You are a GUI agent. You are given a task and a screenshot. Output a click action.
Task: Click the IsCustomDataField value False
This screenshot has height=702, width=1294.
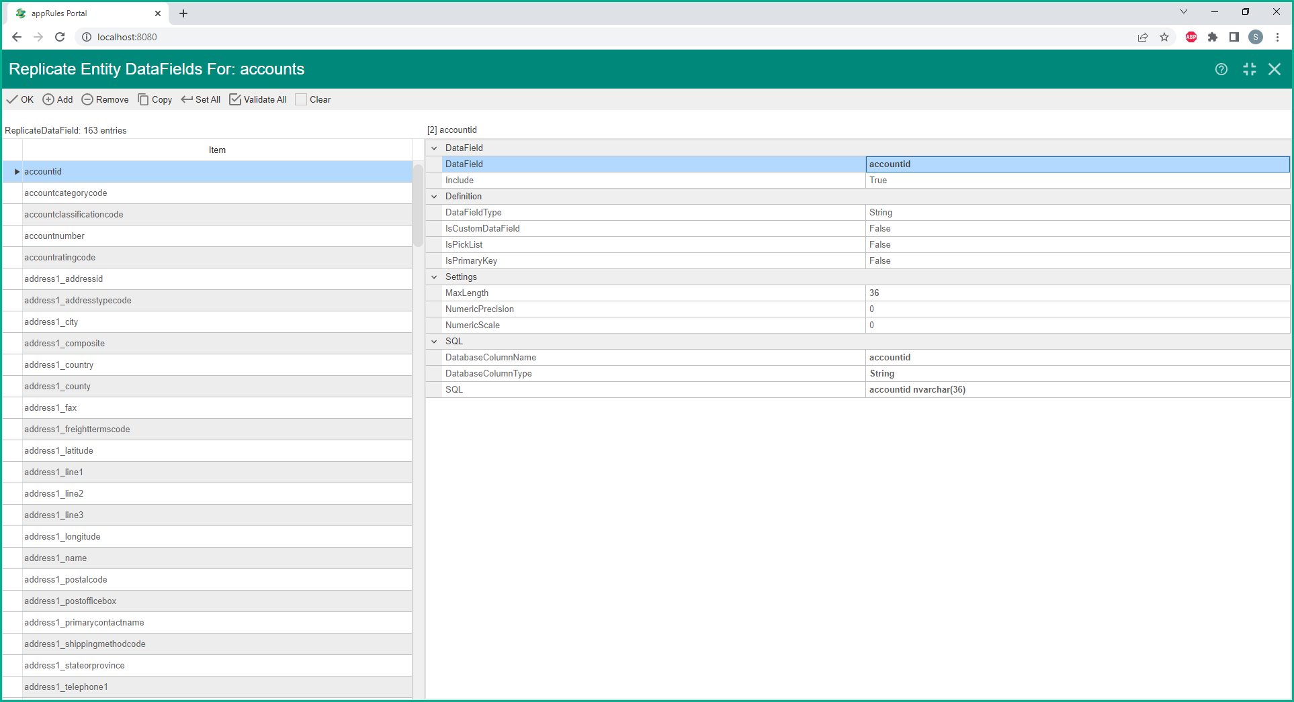1078,228
